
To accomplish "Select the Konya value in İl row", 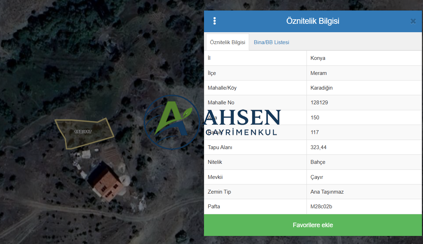I will click(x=318, y=58).
